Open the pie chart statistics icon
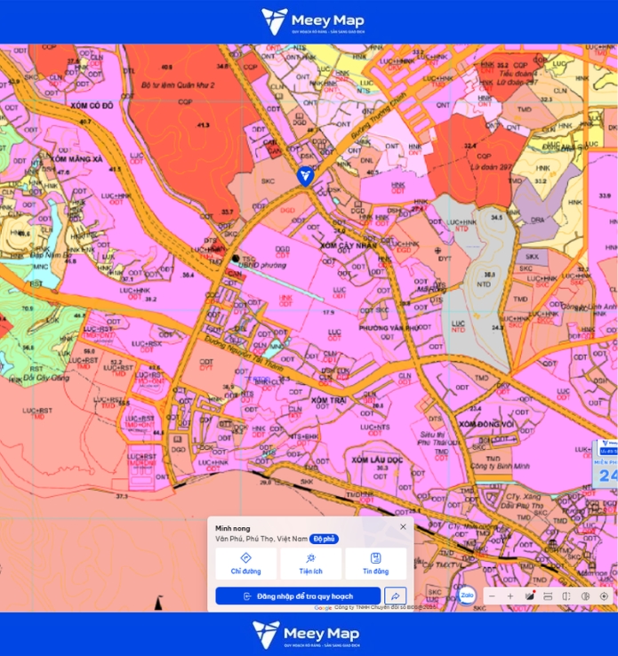Viewport: 618px width, 656px height. pos(585,596)
